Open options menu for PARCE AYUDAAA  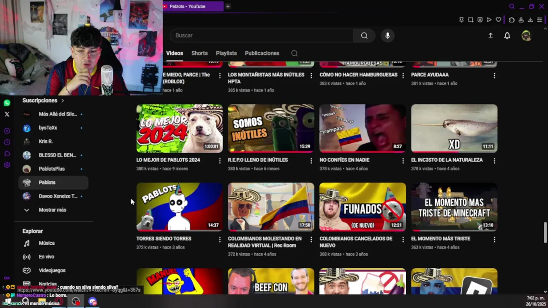coord(494,76)
